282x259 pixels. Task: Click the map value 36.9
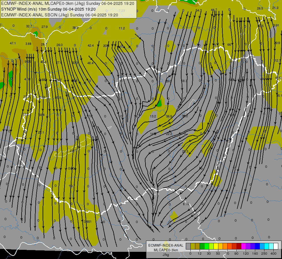coord(169,116)
